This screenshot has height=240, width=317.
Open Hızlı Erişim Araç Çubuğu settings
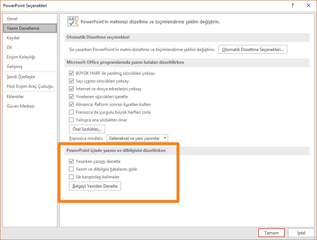30,86
